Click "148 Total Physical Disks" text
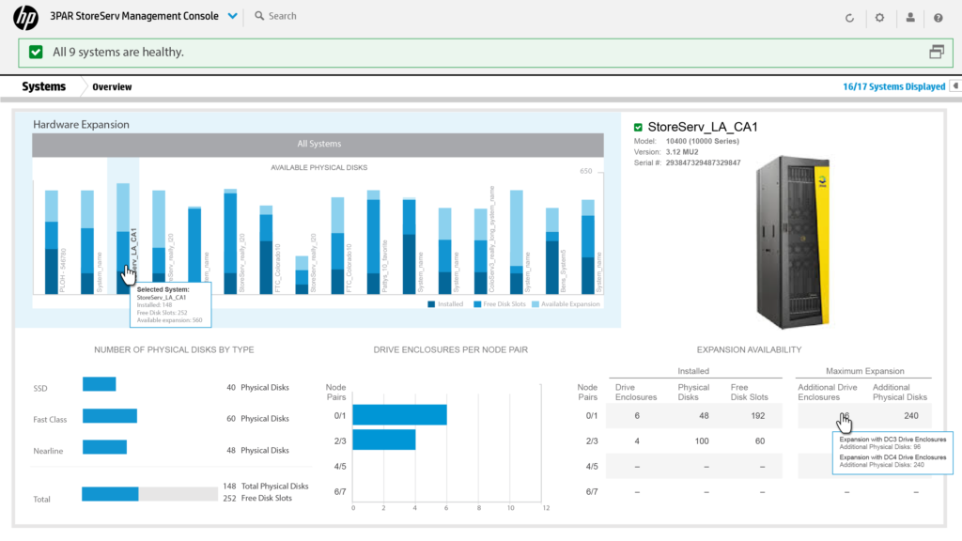 click(266, 486)
